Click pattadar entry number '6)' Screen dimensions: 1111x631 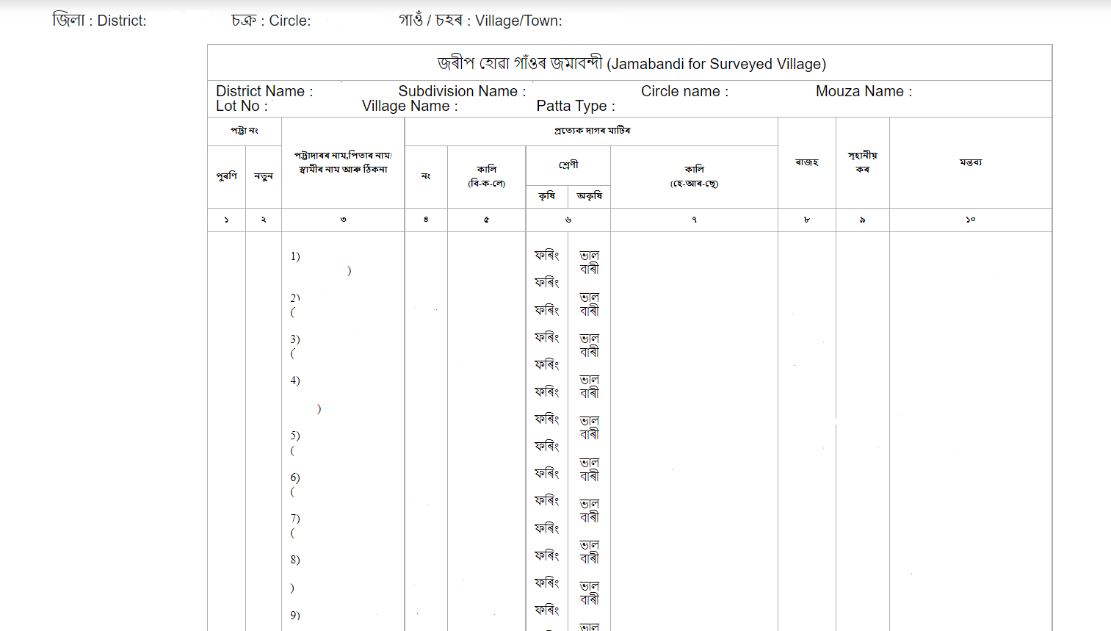[x=295, y=477]
